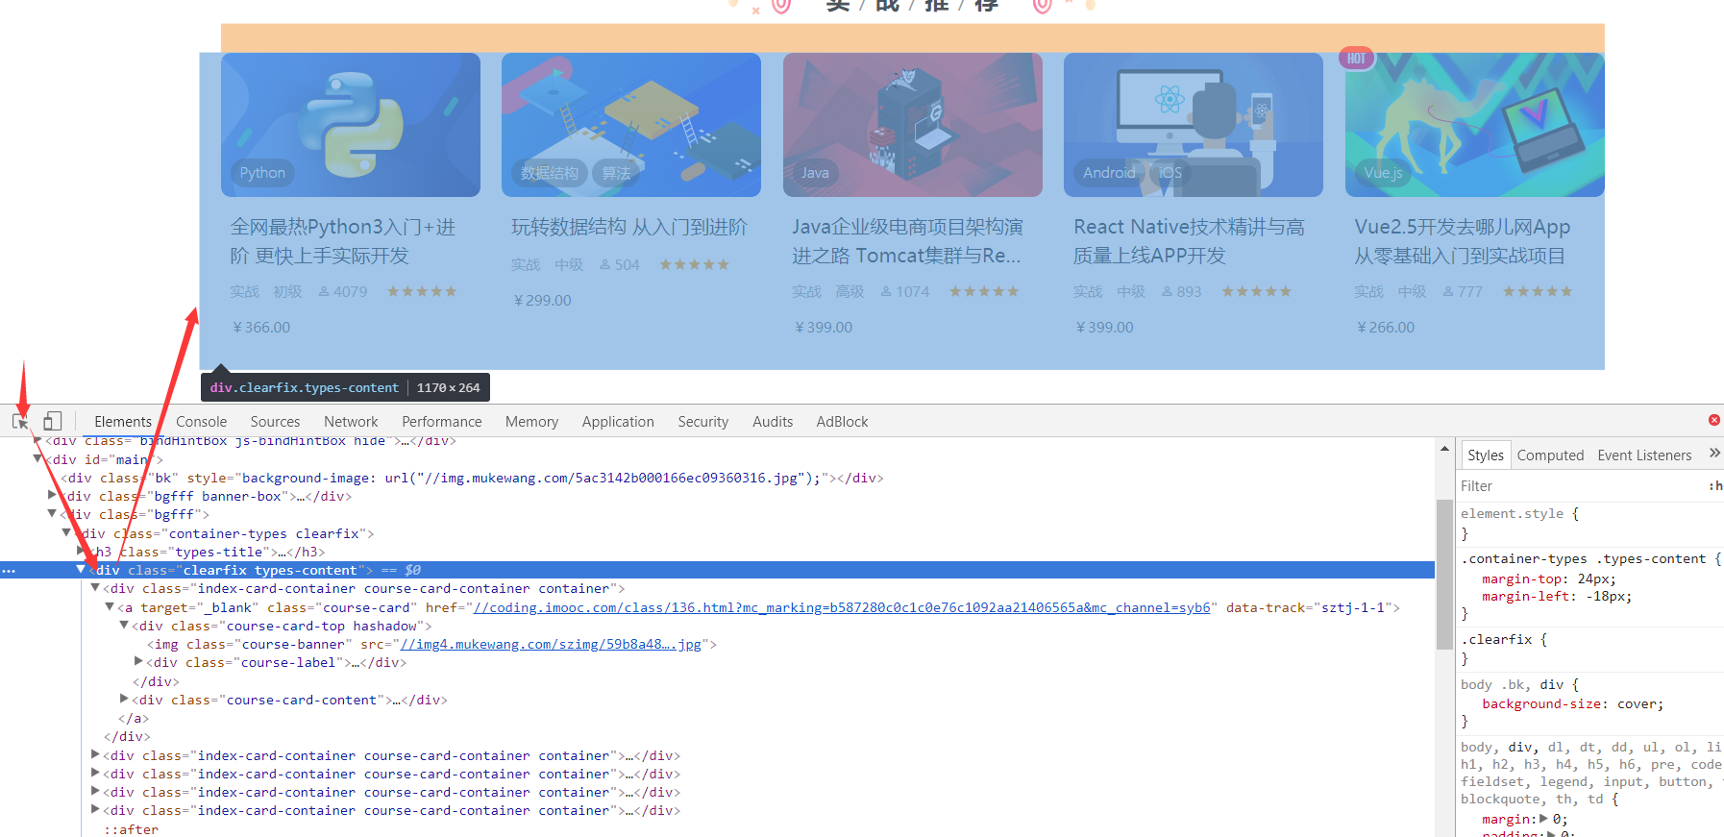The image size is (1724, 837).
Task: Switch to the Computed styles tab
Action: tap(1550, 455)
